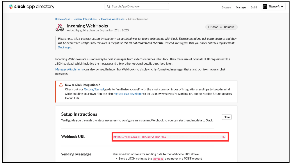
Task: Click the Webhook URL label
Action: coord(73,136)
